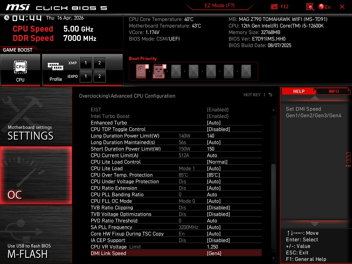The height and width of the screenshot is (264, 352).
Task: Select the greyed EIST [Enabled] row
Action: pyautogui.click(x=176, y=110)
